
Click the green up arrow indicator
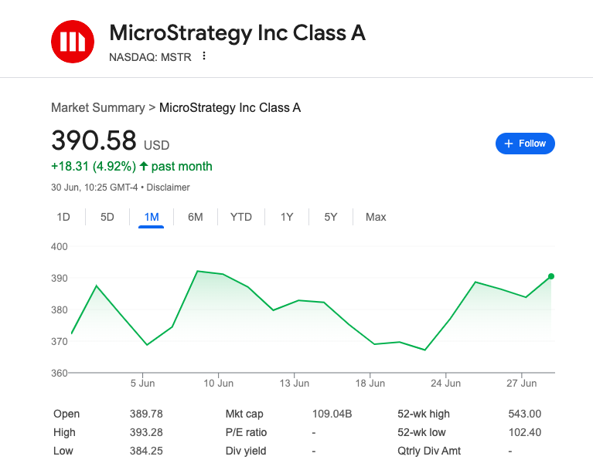pyautogui.click(x=144, y=166)
